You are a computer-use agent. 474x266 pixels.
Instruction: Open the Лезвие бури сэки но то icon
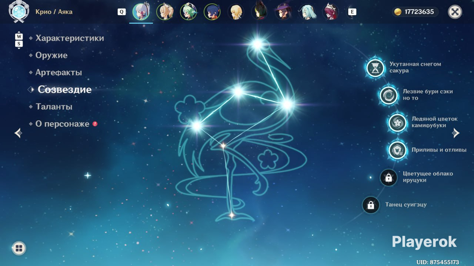[x=389, y=96]
